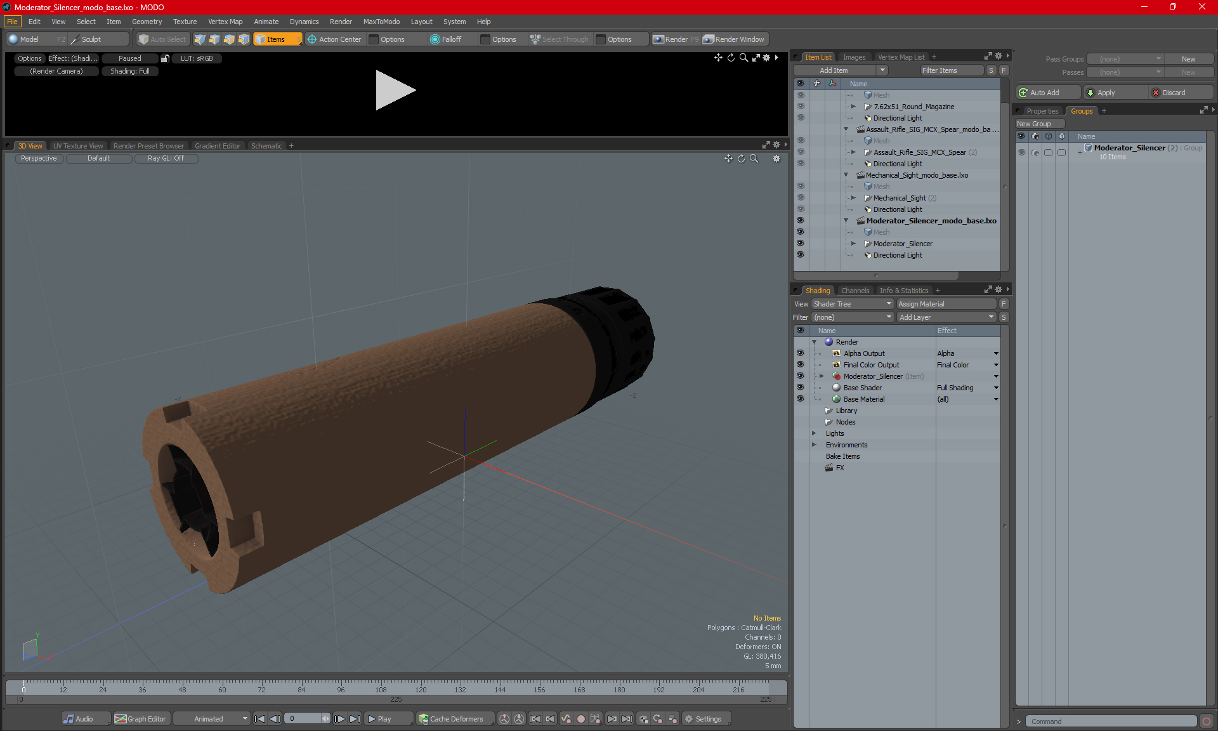Open the Graph Editor
The height and width of the screenshot is (731, 1218).
click(141, 719)
